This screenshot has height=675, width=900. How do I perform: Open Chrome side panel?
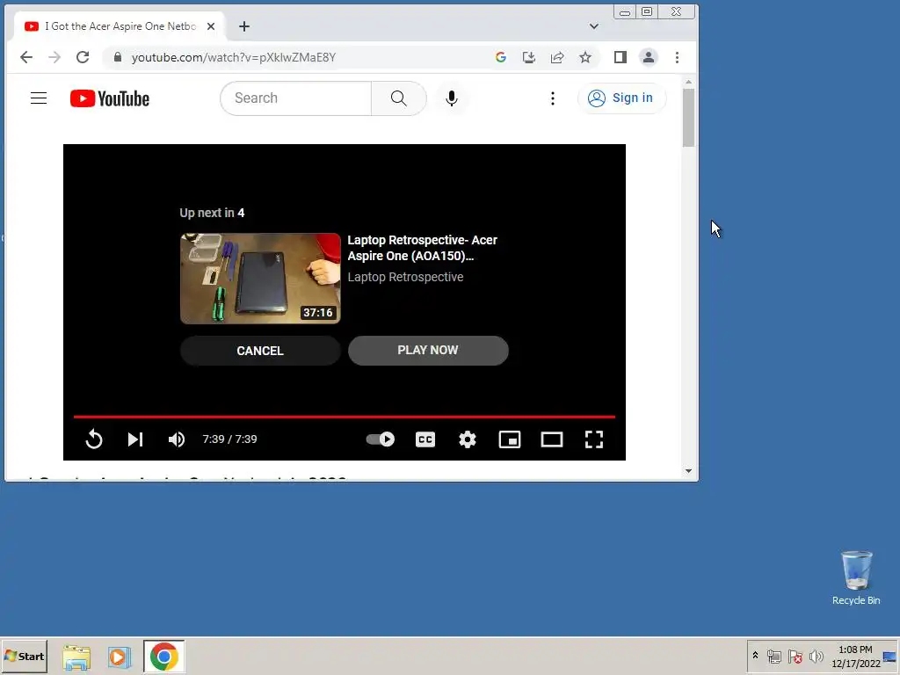coord(620,57)
